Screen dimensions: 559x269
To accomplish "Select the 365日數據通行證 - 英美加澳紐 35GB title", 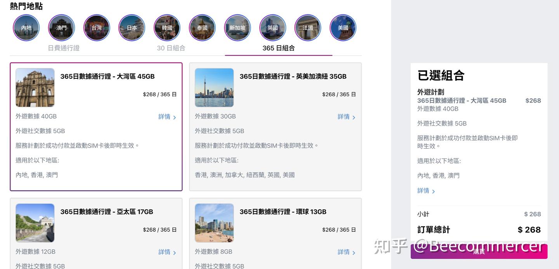I will [x=293, y=76].
